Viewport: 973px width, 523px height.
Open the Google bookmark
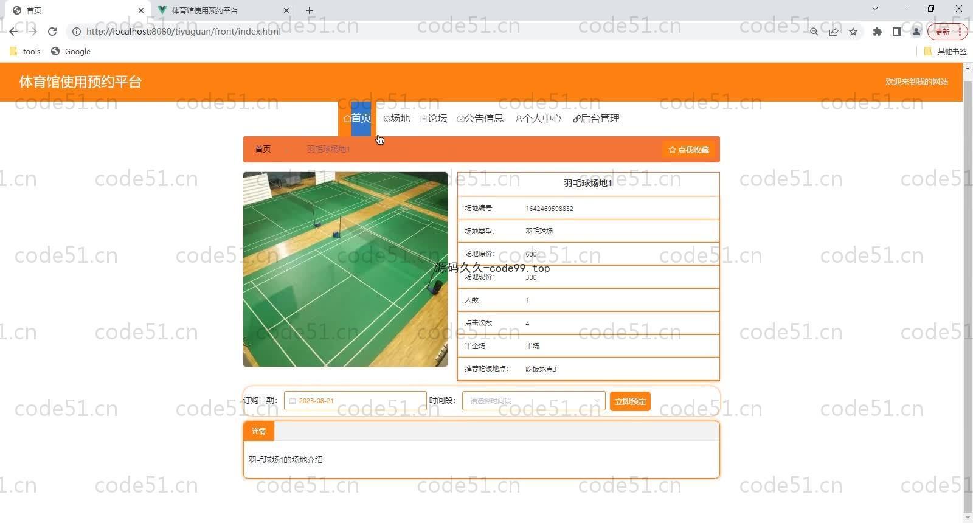click(71, 52)
